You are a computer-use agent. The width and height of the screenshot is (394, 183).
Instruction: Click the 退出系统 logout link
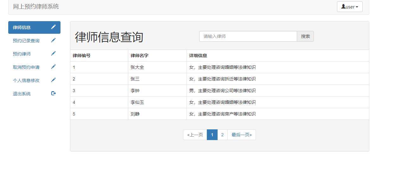click(x=21, y=93)
